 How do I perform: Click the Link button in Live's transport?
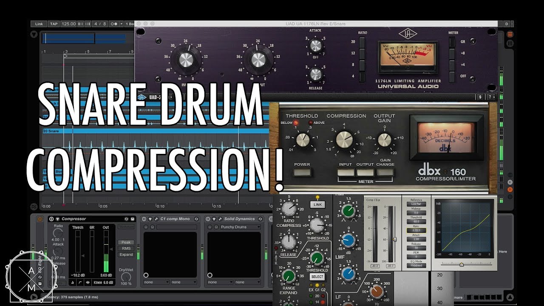(39, 24)
